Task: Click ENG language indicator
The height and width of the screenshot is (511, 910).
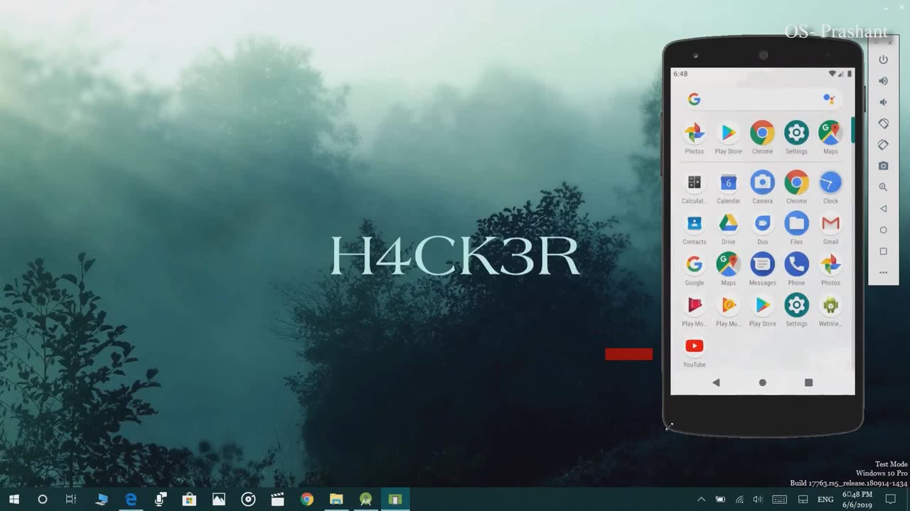Action: click(825, 500)
